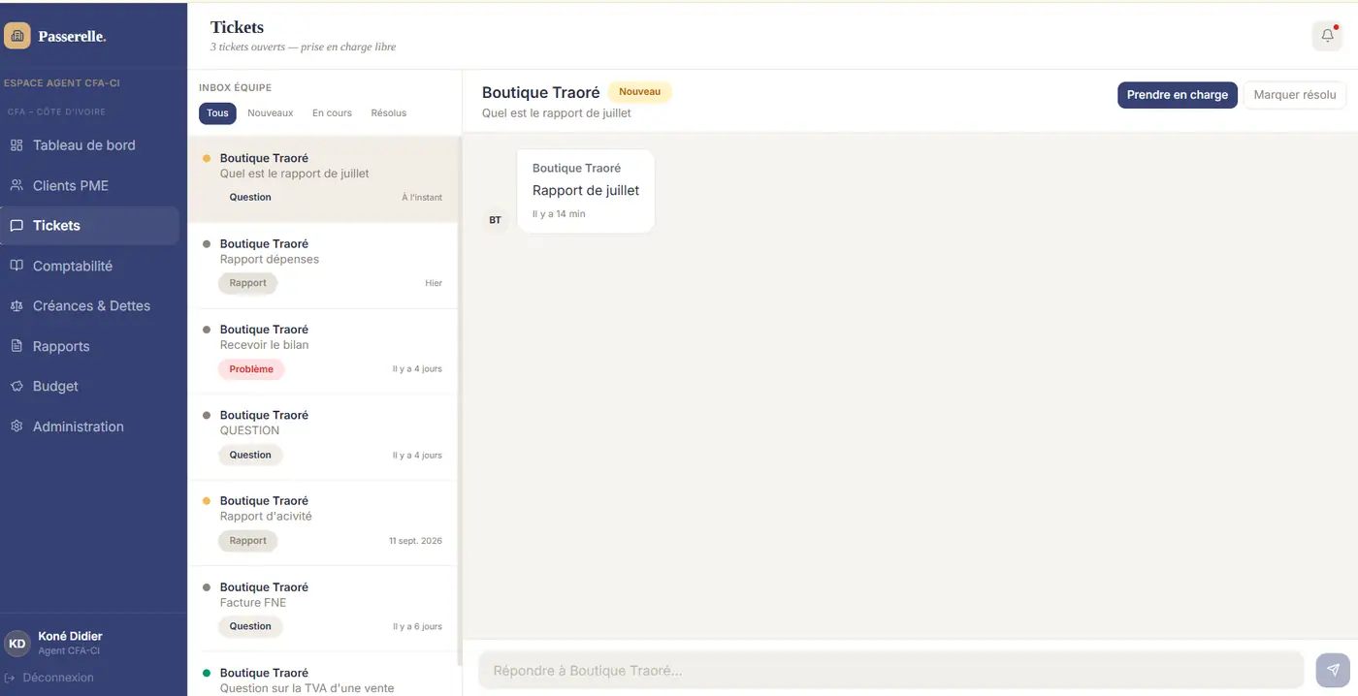Image resolution: width=1358 pixels, height=696 pixels.
Task: Select the Tous filter tab
Action: (x=217, y=113)
